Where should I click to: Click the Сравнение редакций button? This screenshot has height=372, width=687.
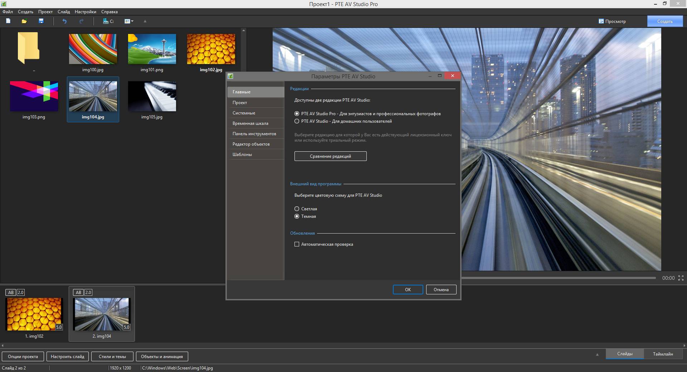coord(330,156)
